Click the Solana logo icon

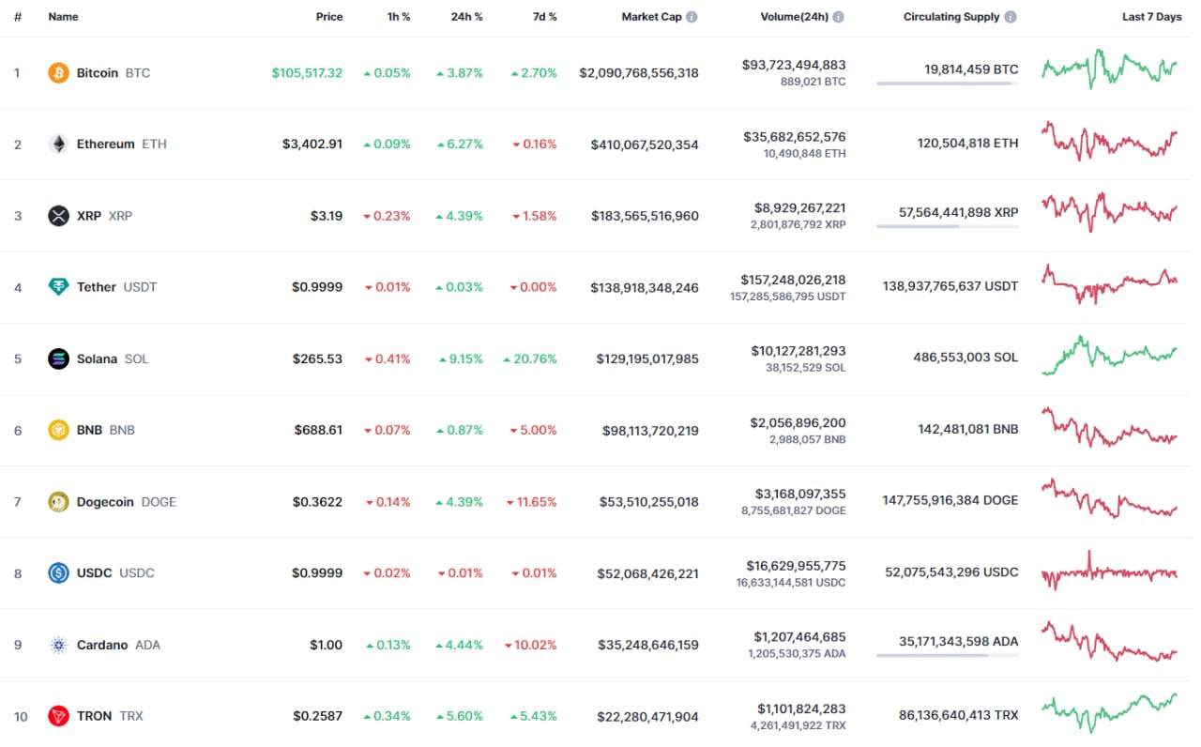(58, 358)
